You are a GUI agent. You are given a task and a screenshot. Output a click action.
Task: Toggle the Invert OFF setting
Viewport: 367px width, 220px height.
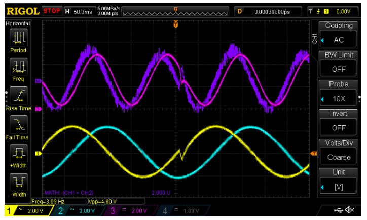coord(339,128)
